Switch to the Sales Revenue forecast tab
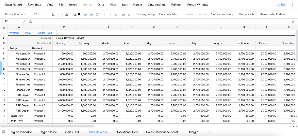The image size is (298, 136). click(162, 132)
